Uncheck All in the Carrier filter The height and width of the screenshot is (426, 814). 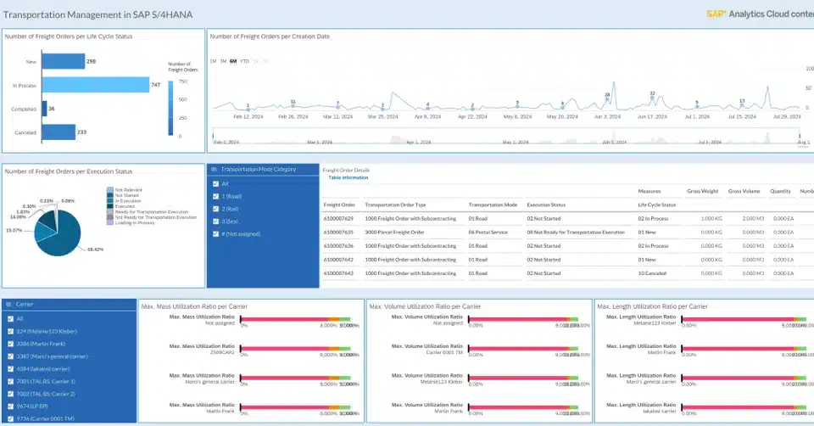10,319
